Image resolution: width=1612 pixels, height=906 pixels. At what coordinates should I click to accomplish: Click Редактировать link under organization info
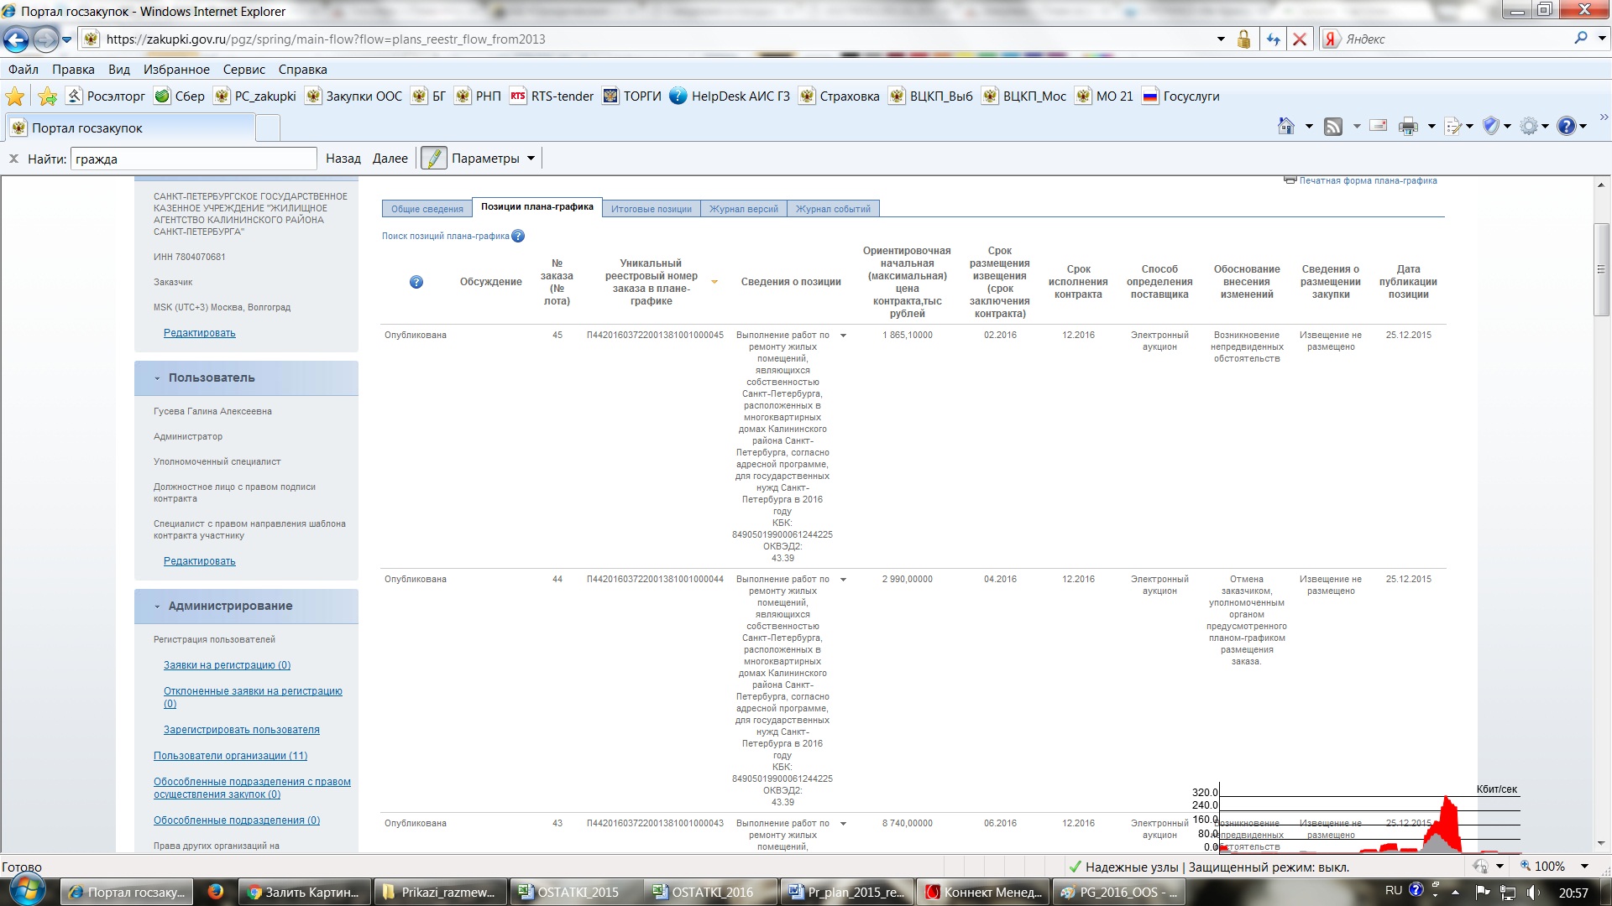click(x=199, y=333)
